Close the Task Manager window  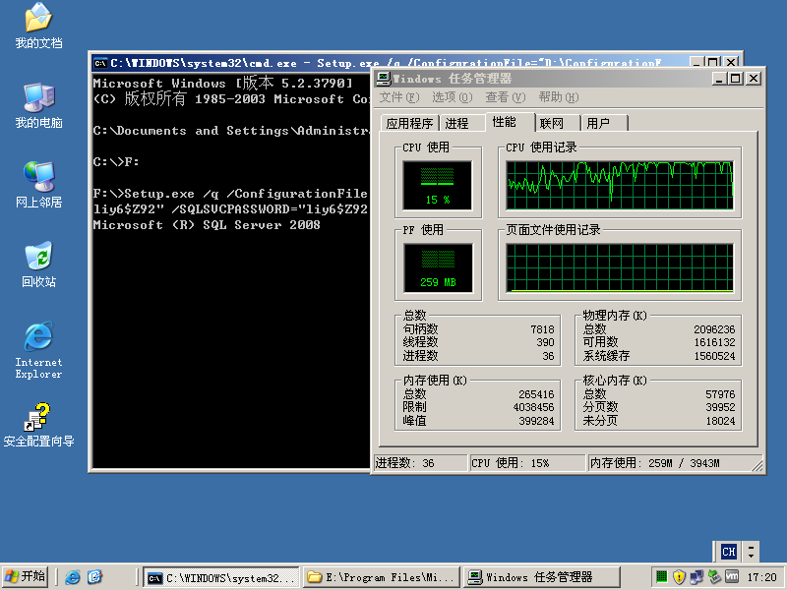(x=754, y=79)
